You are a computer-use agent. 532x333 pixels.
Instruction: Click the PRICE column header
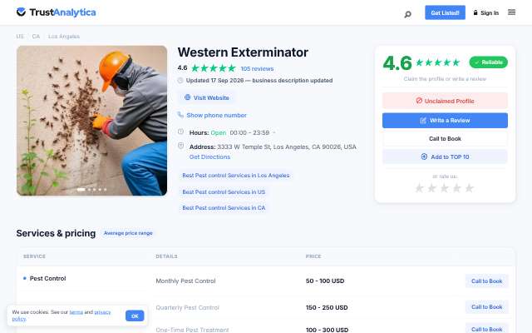pos(313,256)
